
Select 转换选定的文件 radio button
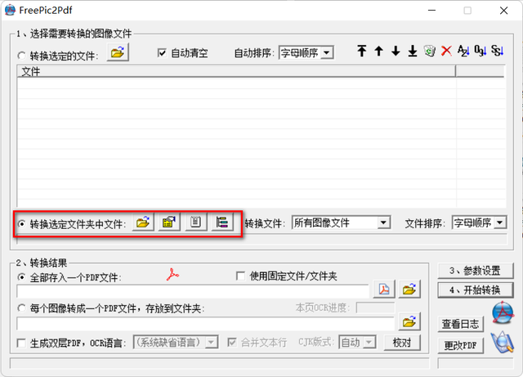[22, 56]
